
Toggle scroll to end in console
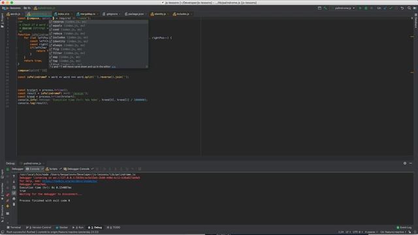(14, 193)
